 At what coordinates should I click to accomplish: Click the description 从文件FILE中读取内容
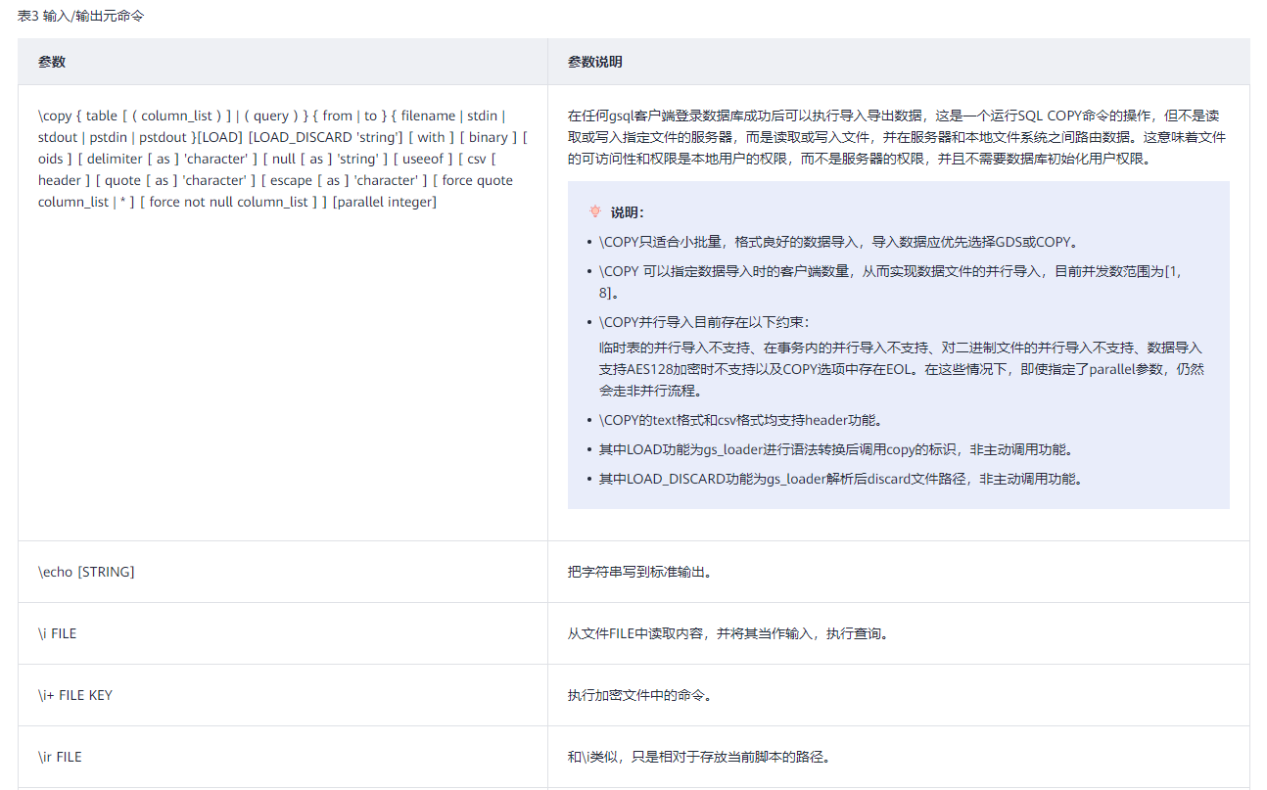click(x=728, y=633)
